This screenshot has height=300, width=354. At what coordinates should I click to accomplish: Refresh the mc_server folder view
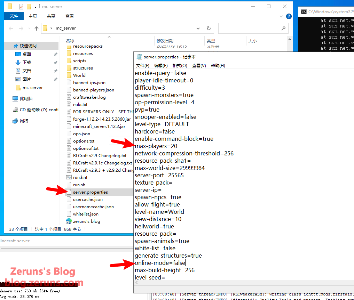[x=209, y=29]
